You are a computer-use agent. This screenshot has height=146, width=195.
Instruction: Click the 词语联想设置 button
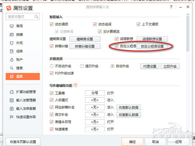point(152,39)
